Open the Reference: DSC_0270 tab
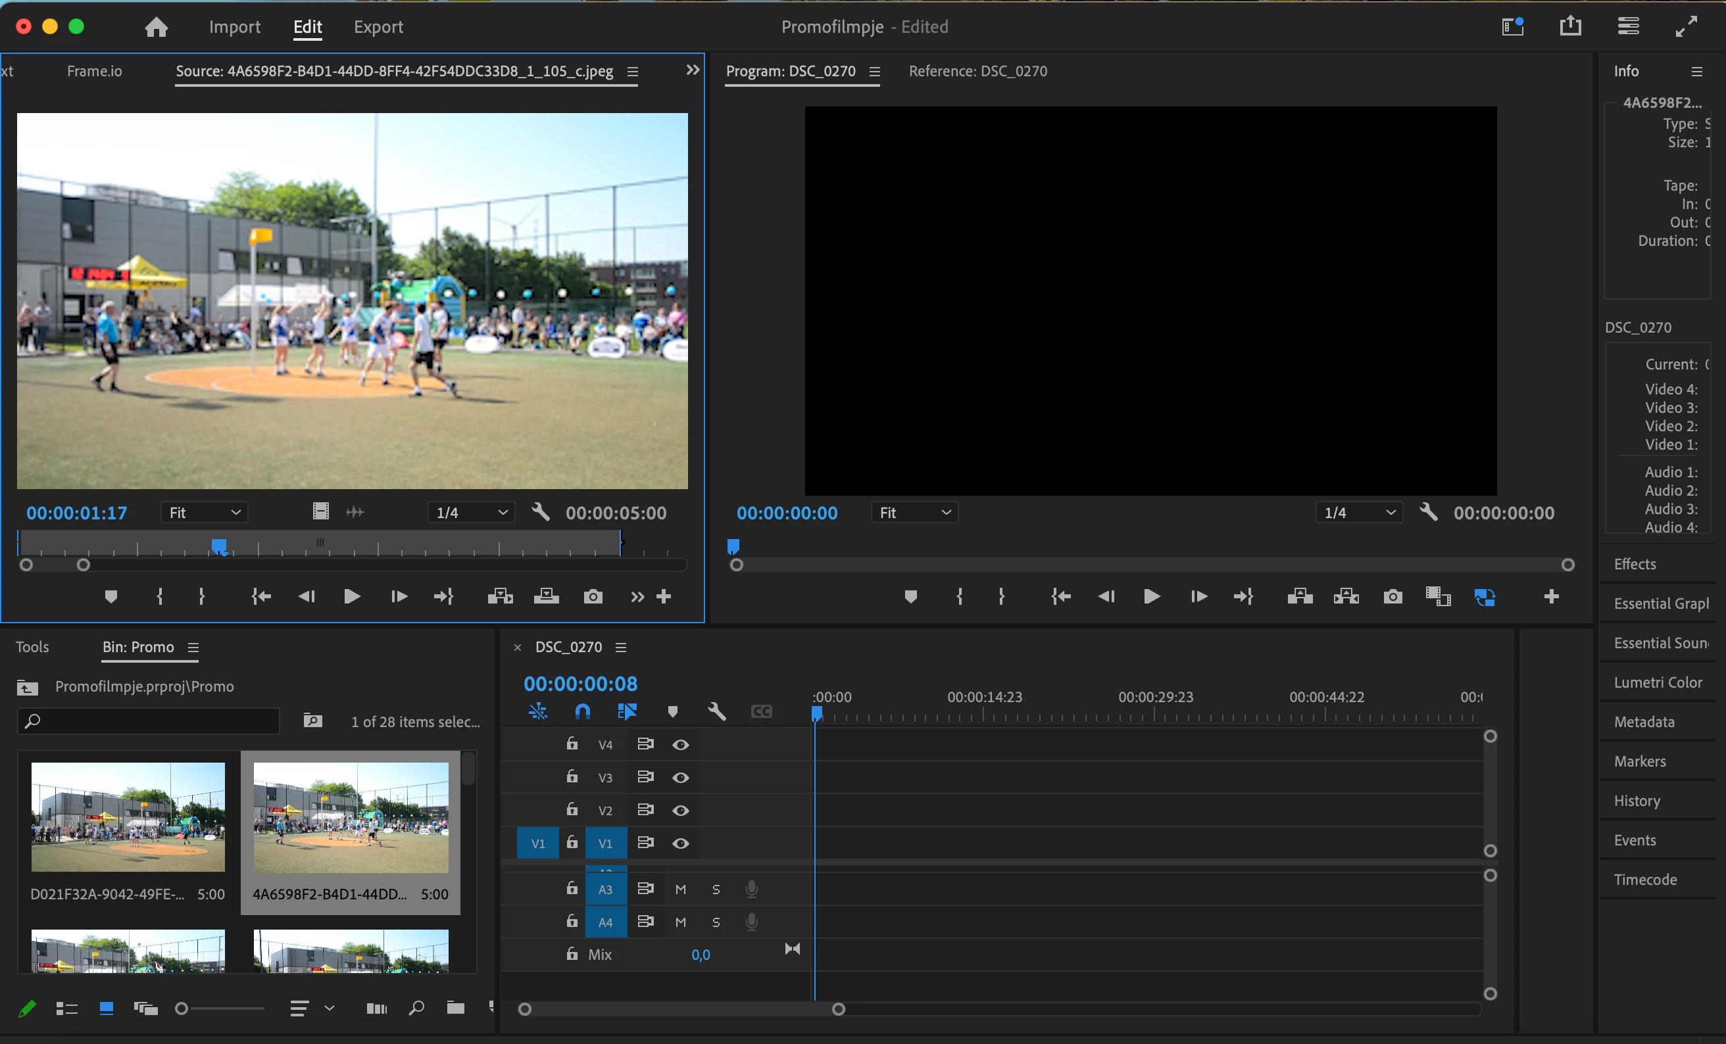Viewport: 1726px width, 1044px height. click(977, 71)
